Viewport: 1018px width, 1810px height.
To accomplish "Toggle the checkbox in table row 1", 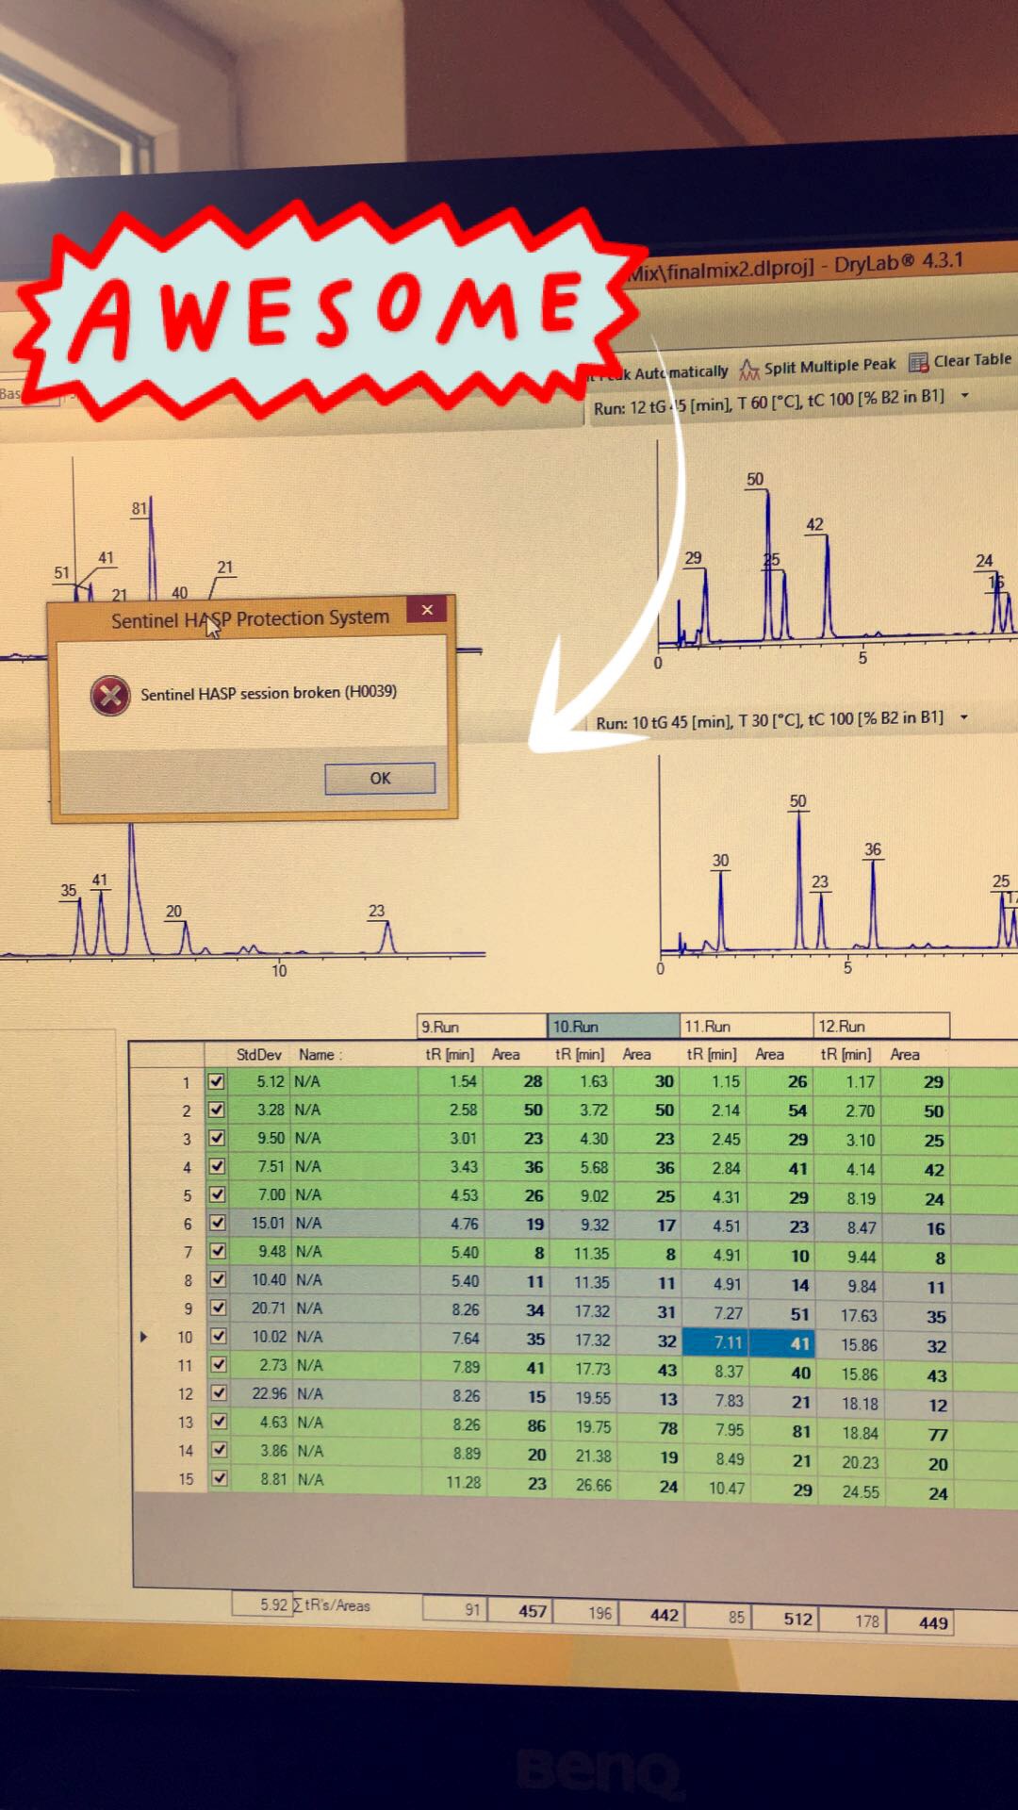I will point(216,1081).
